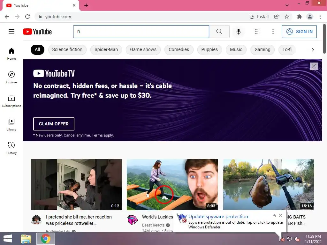Open YouTube settings three-dot menu
The height and width of the screenshot is (245, 327).
pos(273,32)
